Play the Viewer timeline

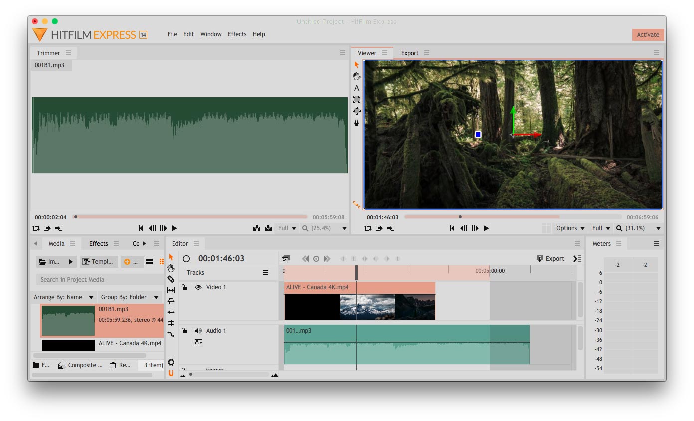[x=486, y=228]
